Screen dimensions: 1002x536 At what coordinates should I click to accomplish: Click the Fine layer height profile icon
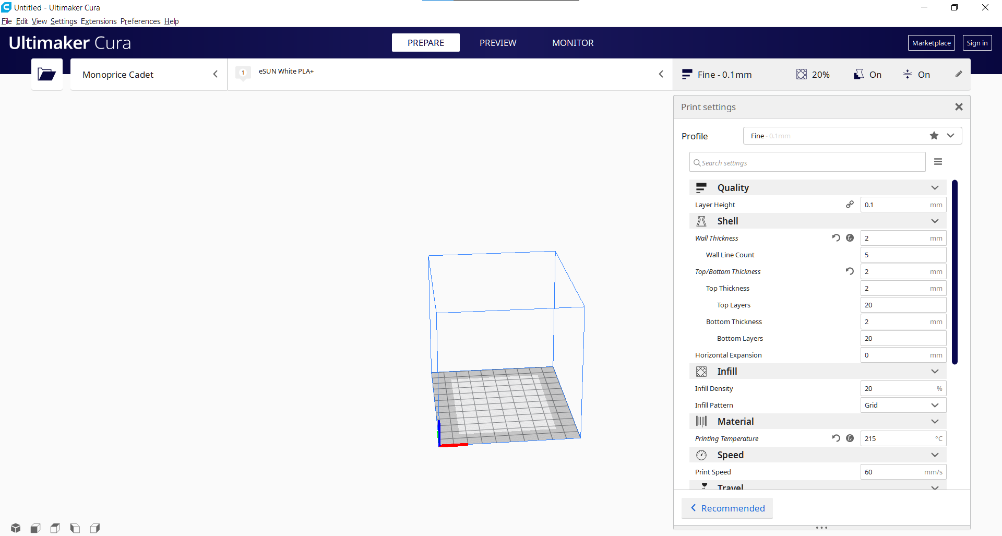point(687,74)
